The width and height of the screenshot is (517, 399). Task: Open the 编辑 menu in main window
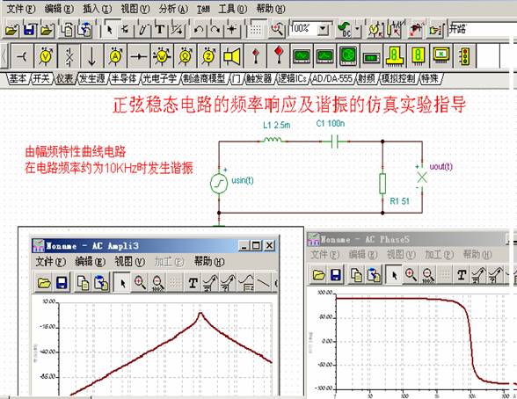59,9
